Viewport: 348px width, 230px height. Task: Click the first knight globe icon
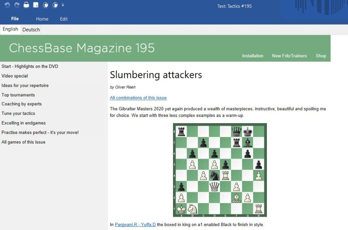(45, 5)
